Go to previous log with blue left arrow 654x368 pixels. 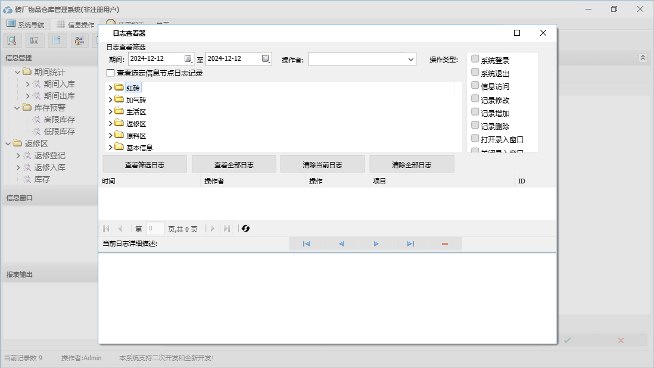tap(341, 244)
